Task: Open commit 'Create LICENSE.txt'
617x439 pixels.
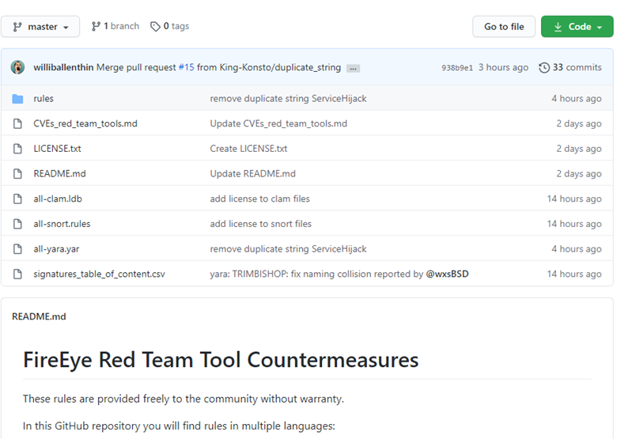Action: [x=248, y=149]
